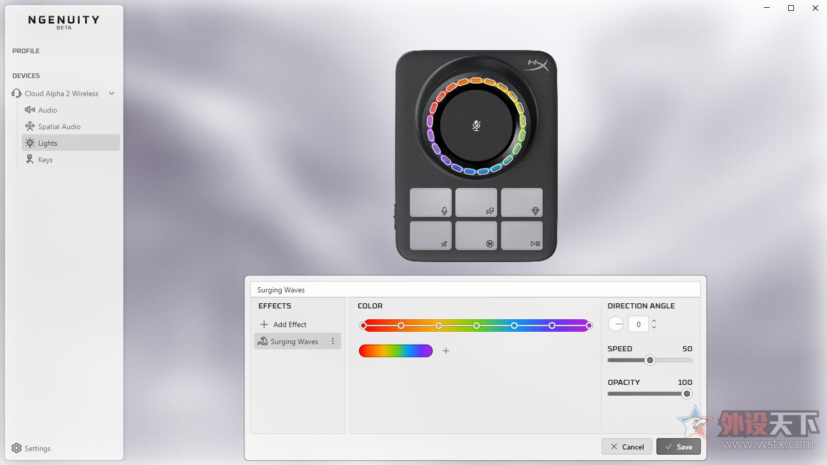Select the green gradient stop
Image resolution: width=827 pixels, height=465 pixels.
477,326
